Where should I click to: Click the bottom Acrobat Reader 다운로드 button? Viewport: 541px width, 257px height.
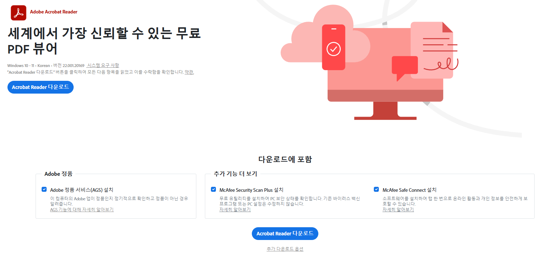[x=285, y=234]
